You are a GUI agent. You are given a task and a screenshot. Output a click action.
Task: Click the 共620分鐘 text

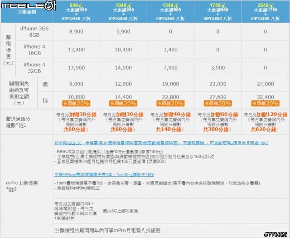263,129
